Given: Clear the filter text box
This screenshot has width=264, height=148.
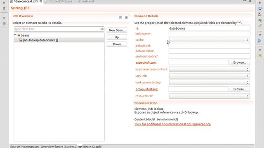Looking at the screenshot, I should click(x=102, y=29).
